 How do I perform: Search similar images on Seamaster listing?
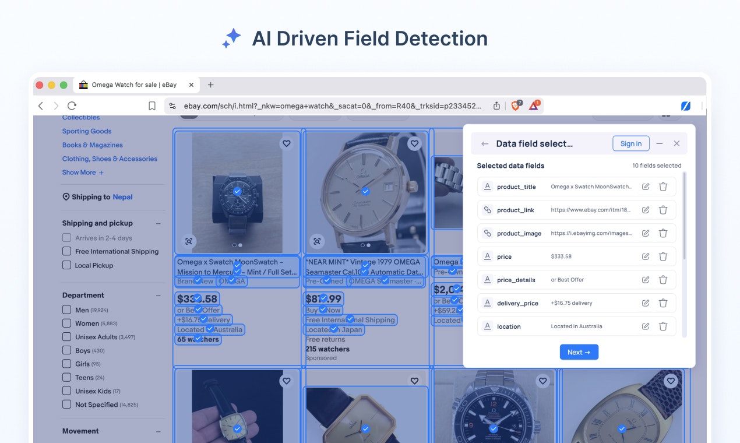(x=317, y=241)
